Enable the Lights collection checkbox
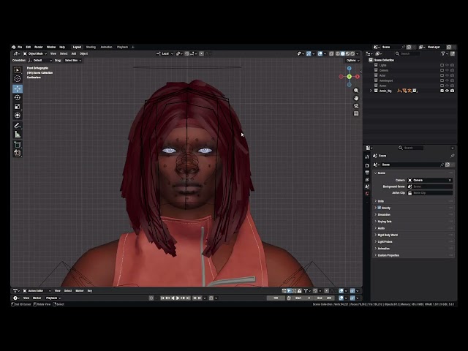Viewport: 468px width, 351px height. tap(442, 65)
